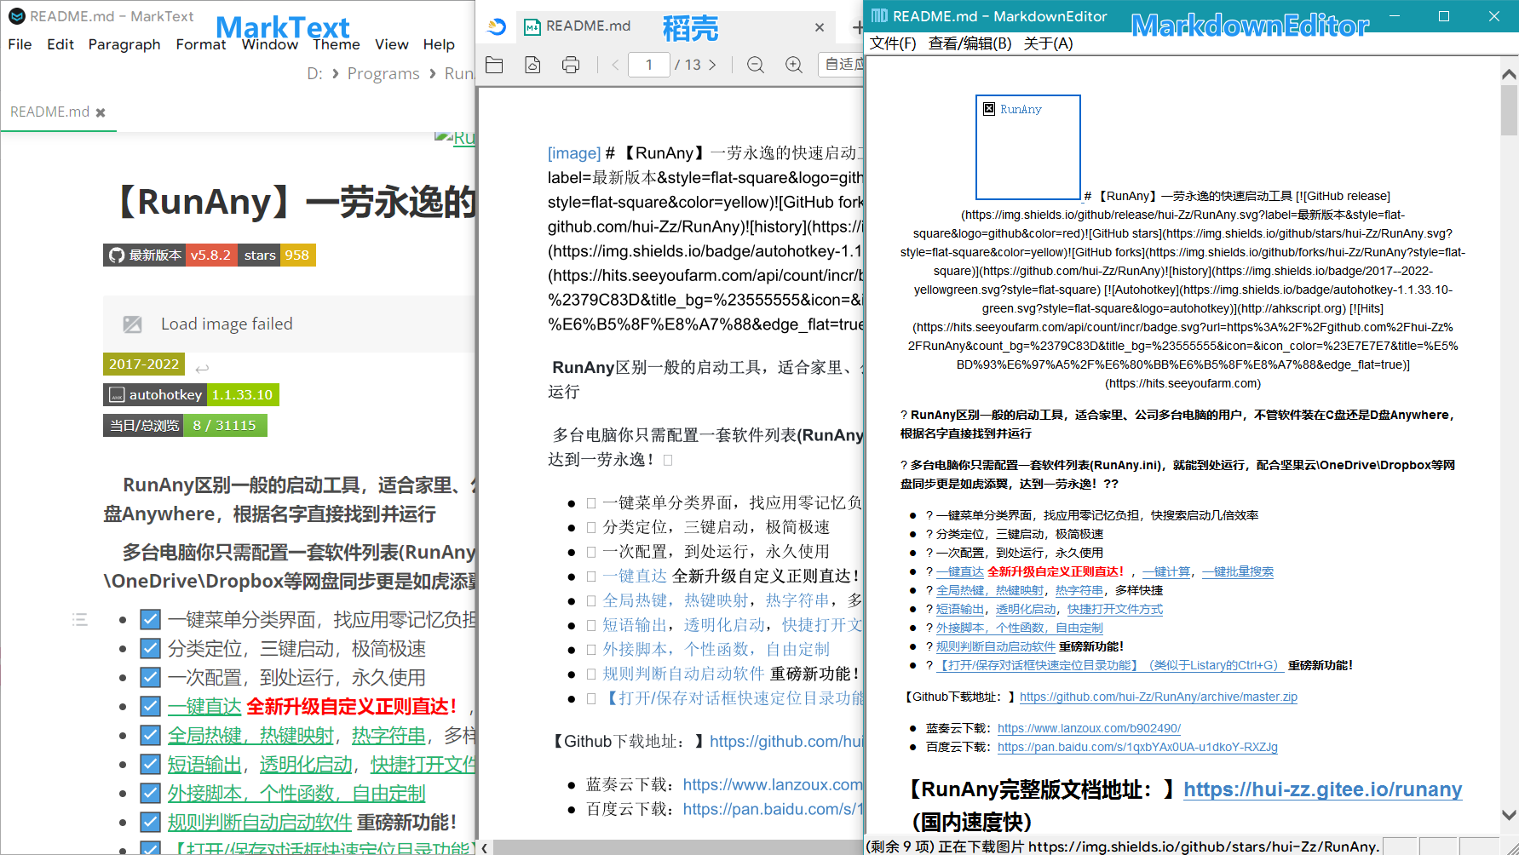
Task: Toggle the 规则判断自动启动软件 checkbox in MarkText
Action: [150, 823]
